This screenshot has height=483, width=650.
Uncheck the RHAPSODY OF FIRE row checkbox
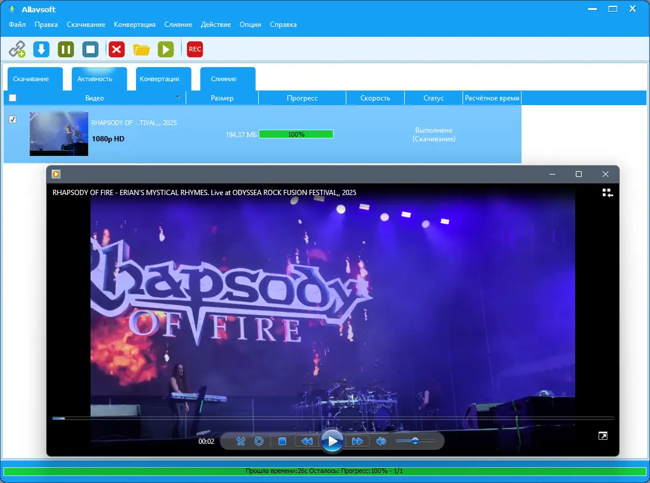(12, 119)
